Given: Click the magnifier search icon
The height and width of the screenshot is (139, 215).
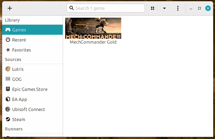Looking at the screenshot, I should point(72,8).
